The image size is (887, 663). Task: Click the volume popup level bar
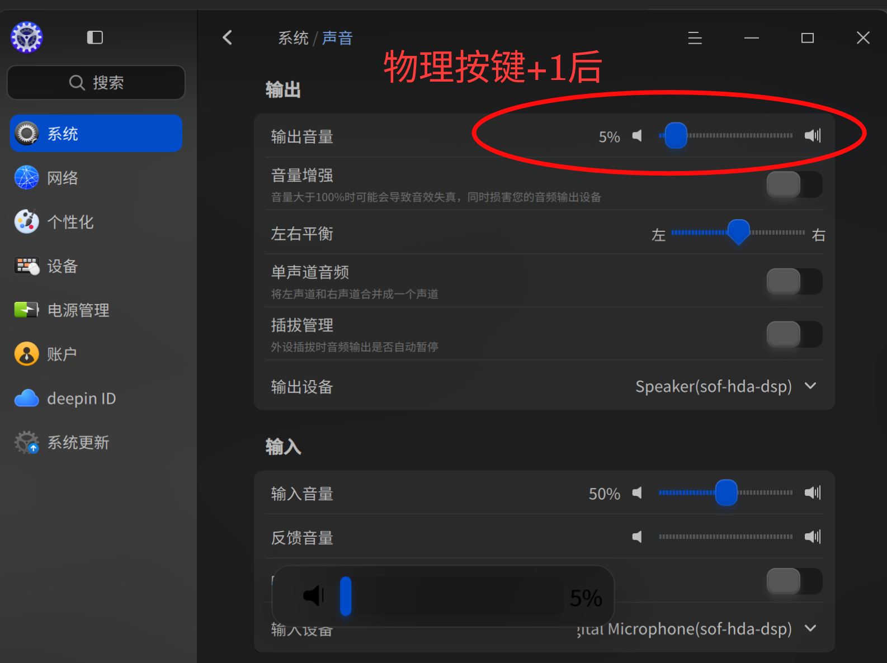[452, 596]
